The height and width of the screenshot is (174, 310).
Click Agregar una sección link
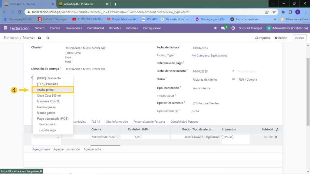[66, 149]
